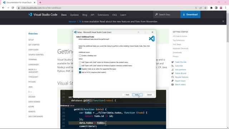Check Open with Code file context menu option
Image resolution: width=229 pixels, height=129 pixels.
[x=80, y=62]
